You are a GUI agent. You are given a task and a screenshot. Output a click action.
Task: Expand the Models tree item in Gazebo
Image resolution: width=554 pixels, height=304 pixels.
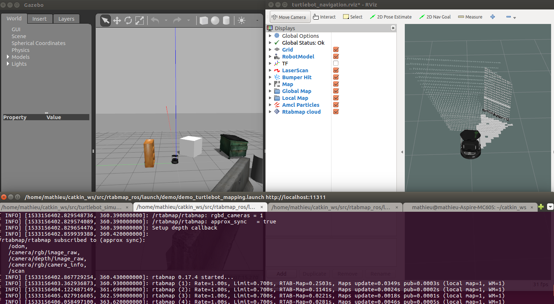click(8, 57)
